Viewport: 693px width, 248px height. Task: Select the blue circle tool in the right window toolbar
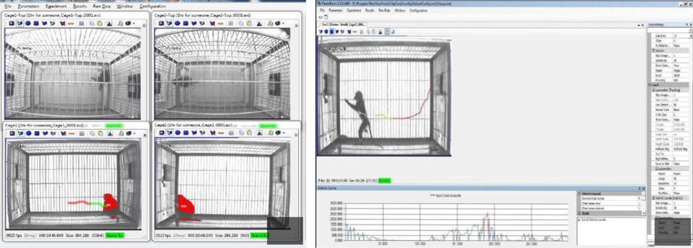click(326, 31)
